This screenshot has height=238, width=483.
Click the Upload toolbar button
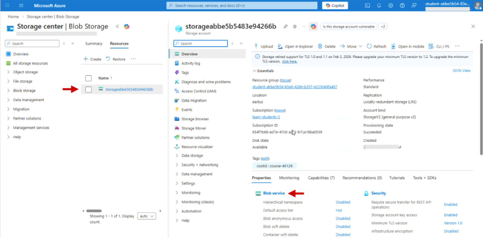click(x=263, y=46)
